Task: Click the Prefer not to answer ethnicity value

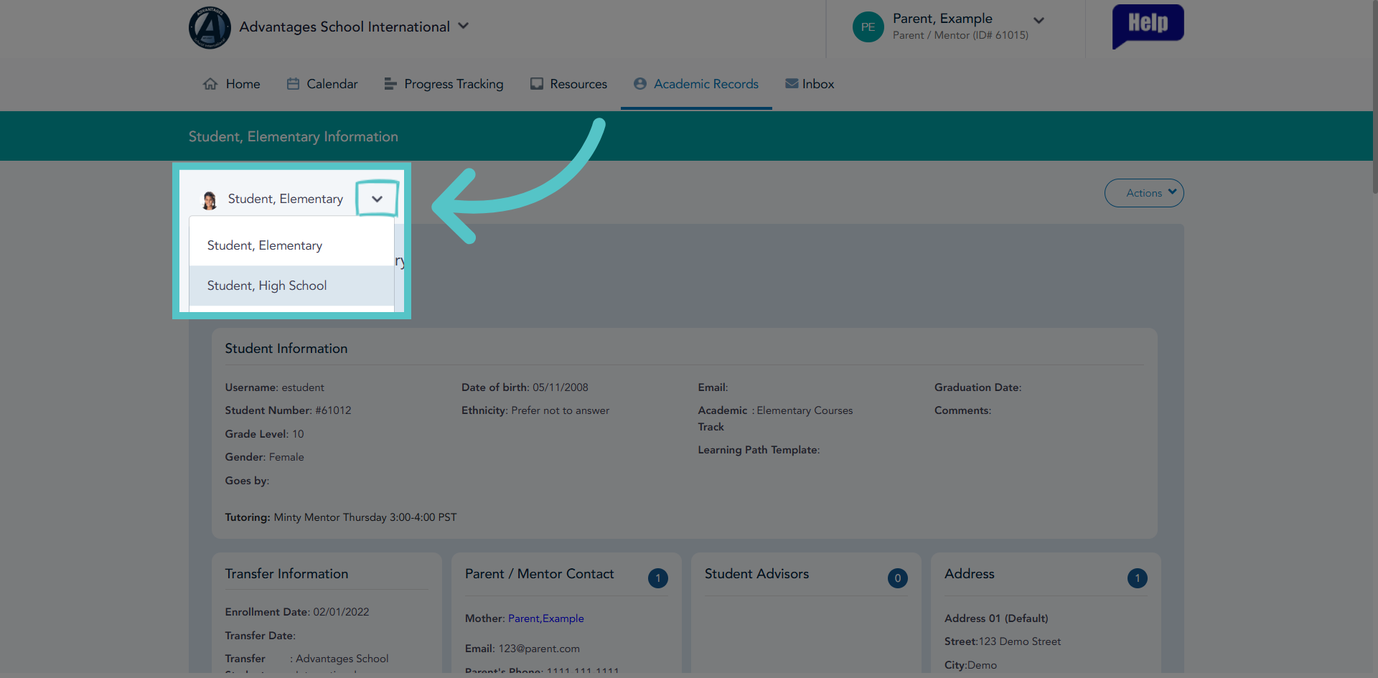Action: point(560,410)
